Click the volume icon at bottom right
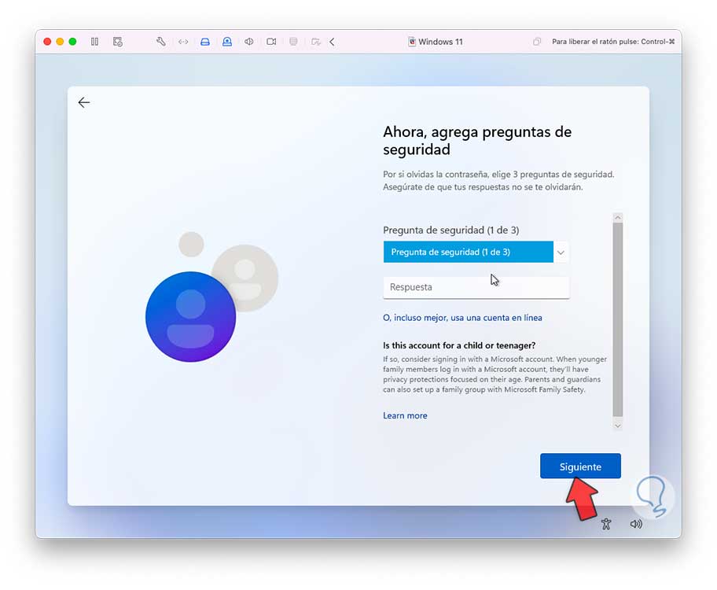The image size is (717, 590). [x=636, y=524]
